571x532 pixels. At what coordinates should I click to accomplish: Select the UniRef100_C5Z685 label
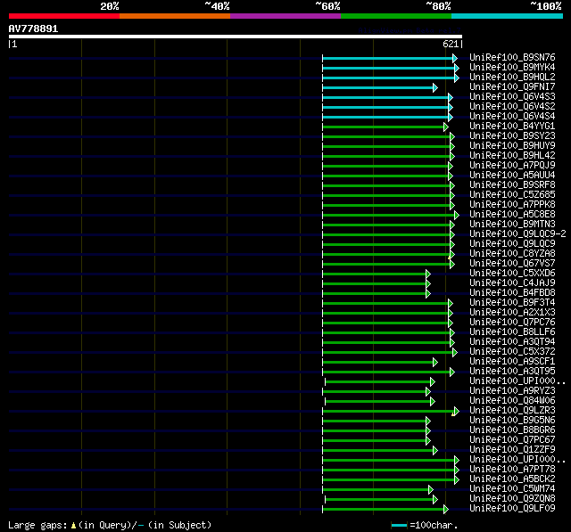(x=512, y=195)
